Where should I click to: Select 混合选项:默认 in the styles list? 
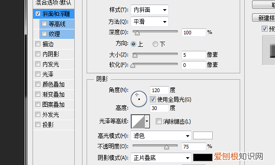(54, 2)
